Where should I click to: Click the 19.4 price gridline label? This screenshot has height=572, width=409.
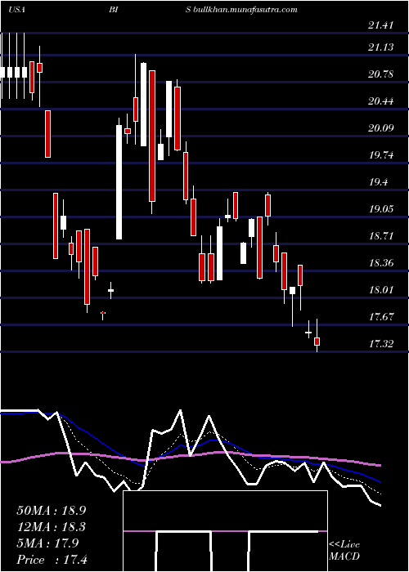click(377, 182)
